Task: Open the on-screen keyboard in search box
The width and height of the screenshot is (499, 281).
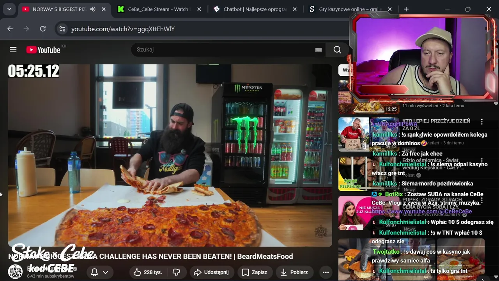Action: pos(319,50)
